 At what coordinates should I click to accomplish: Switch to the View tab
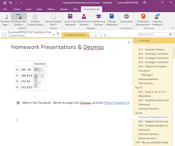[75, 9]
